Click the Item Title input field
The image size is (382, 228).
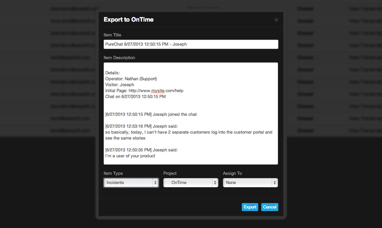(x=191, y=44)
